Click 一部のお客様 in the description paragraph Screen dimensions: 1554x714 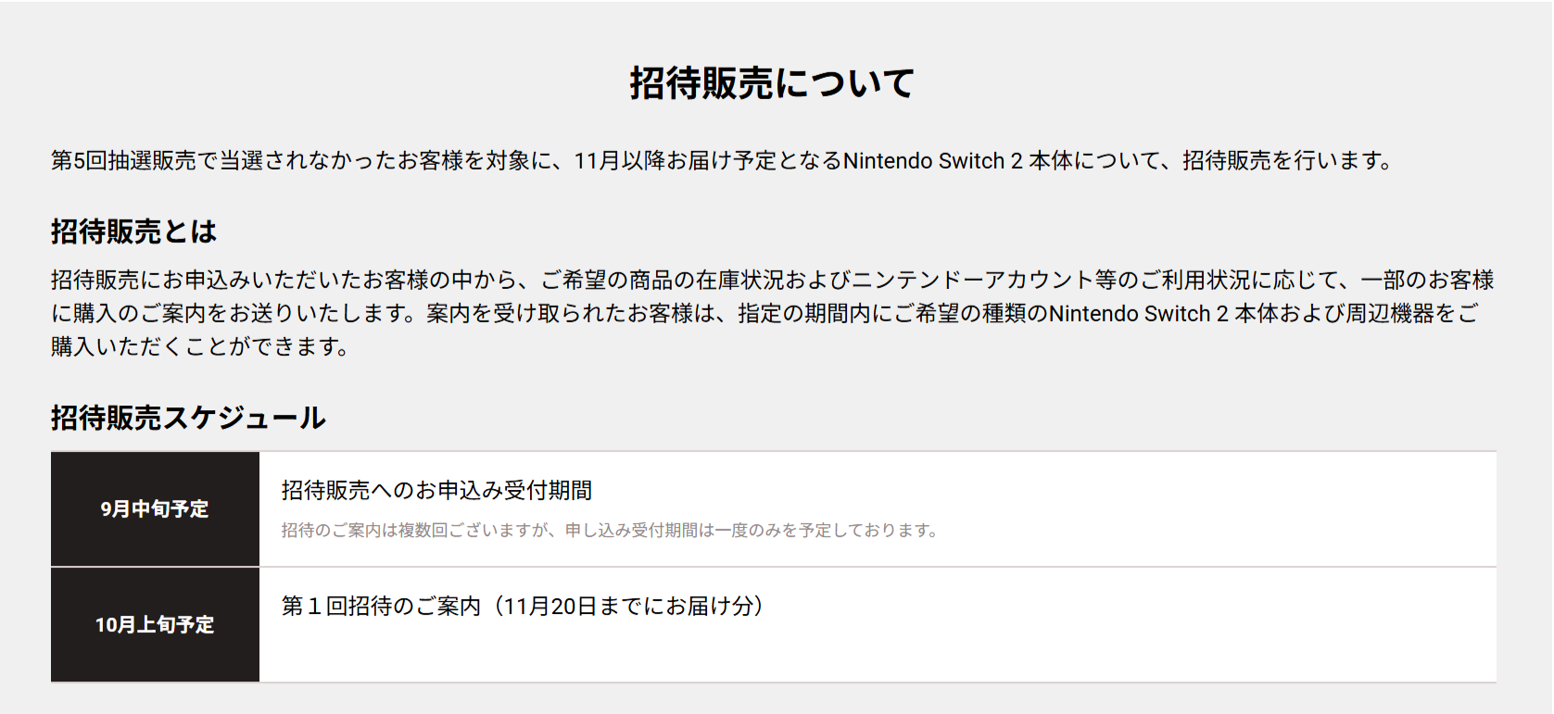[1427, 281]
